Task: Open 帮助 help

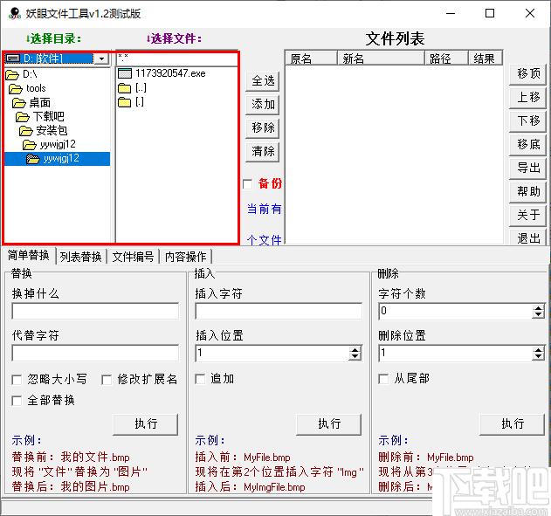Action: point(527,192)
